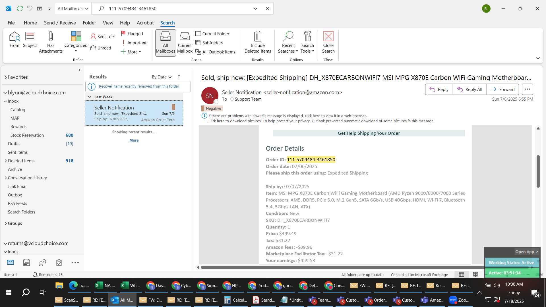Filter by Important messages

pos(134,43)
